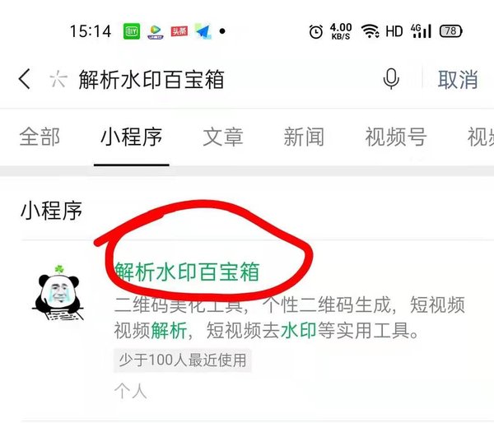Open the iQIYI notification icon
Viewport: 494px width, 423px height.
[x=132, y=31]
